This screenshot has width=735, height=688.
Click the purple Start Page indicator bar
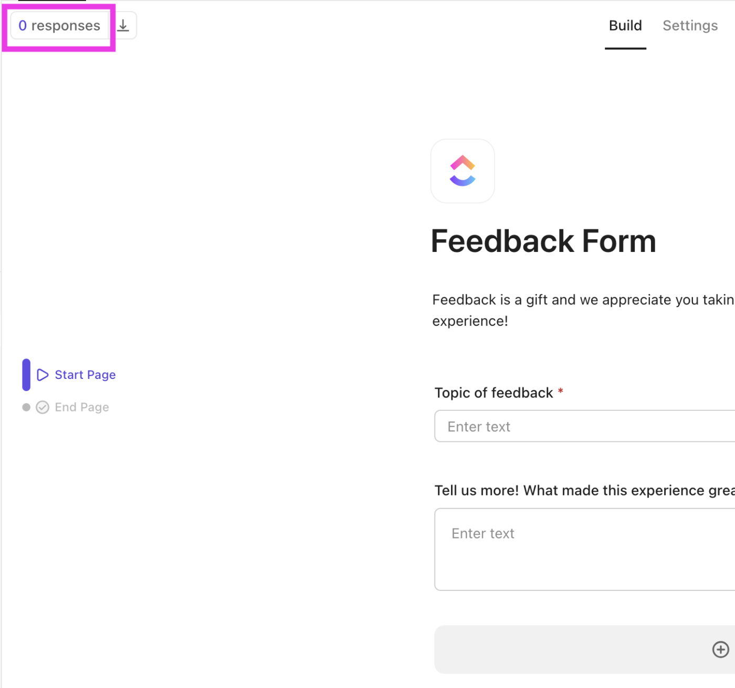[x=26, y=375]
